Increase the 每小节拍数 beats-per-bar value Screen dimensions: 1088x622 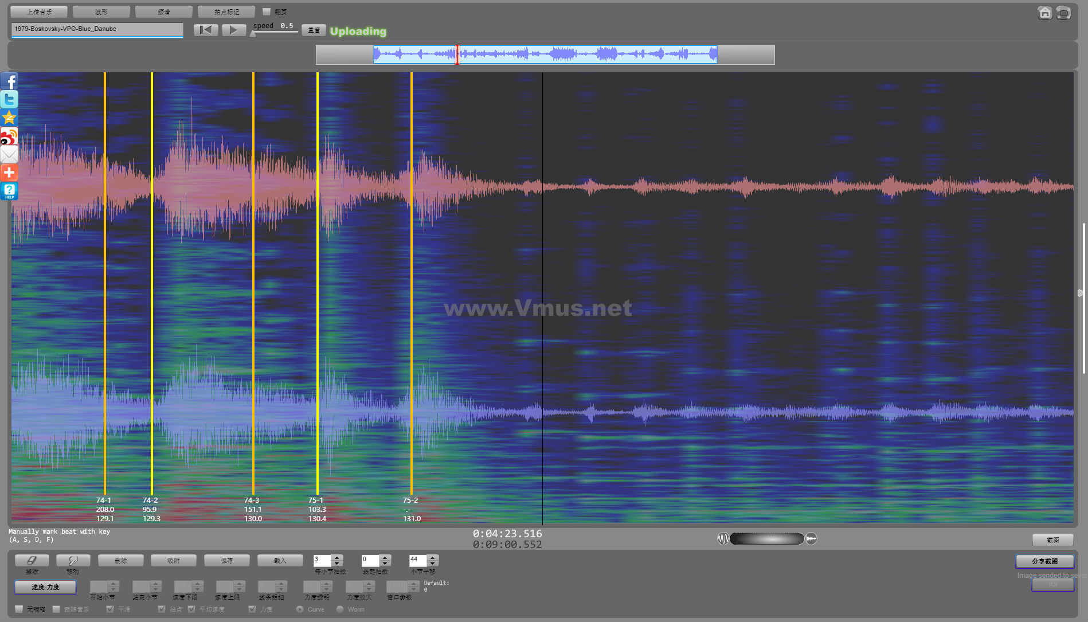[337, 557]
